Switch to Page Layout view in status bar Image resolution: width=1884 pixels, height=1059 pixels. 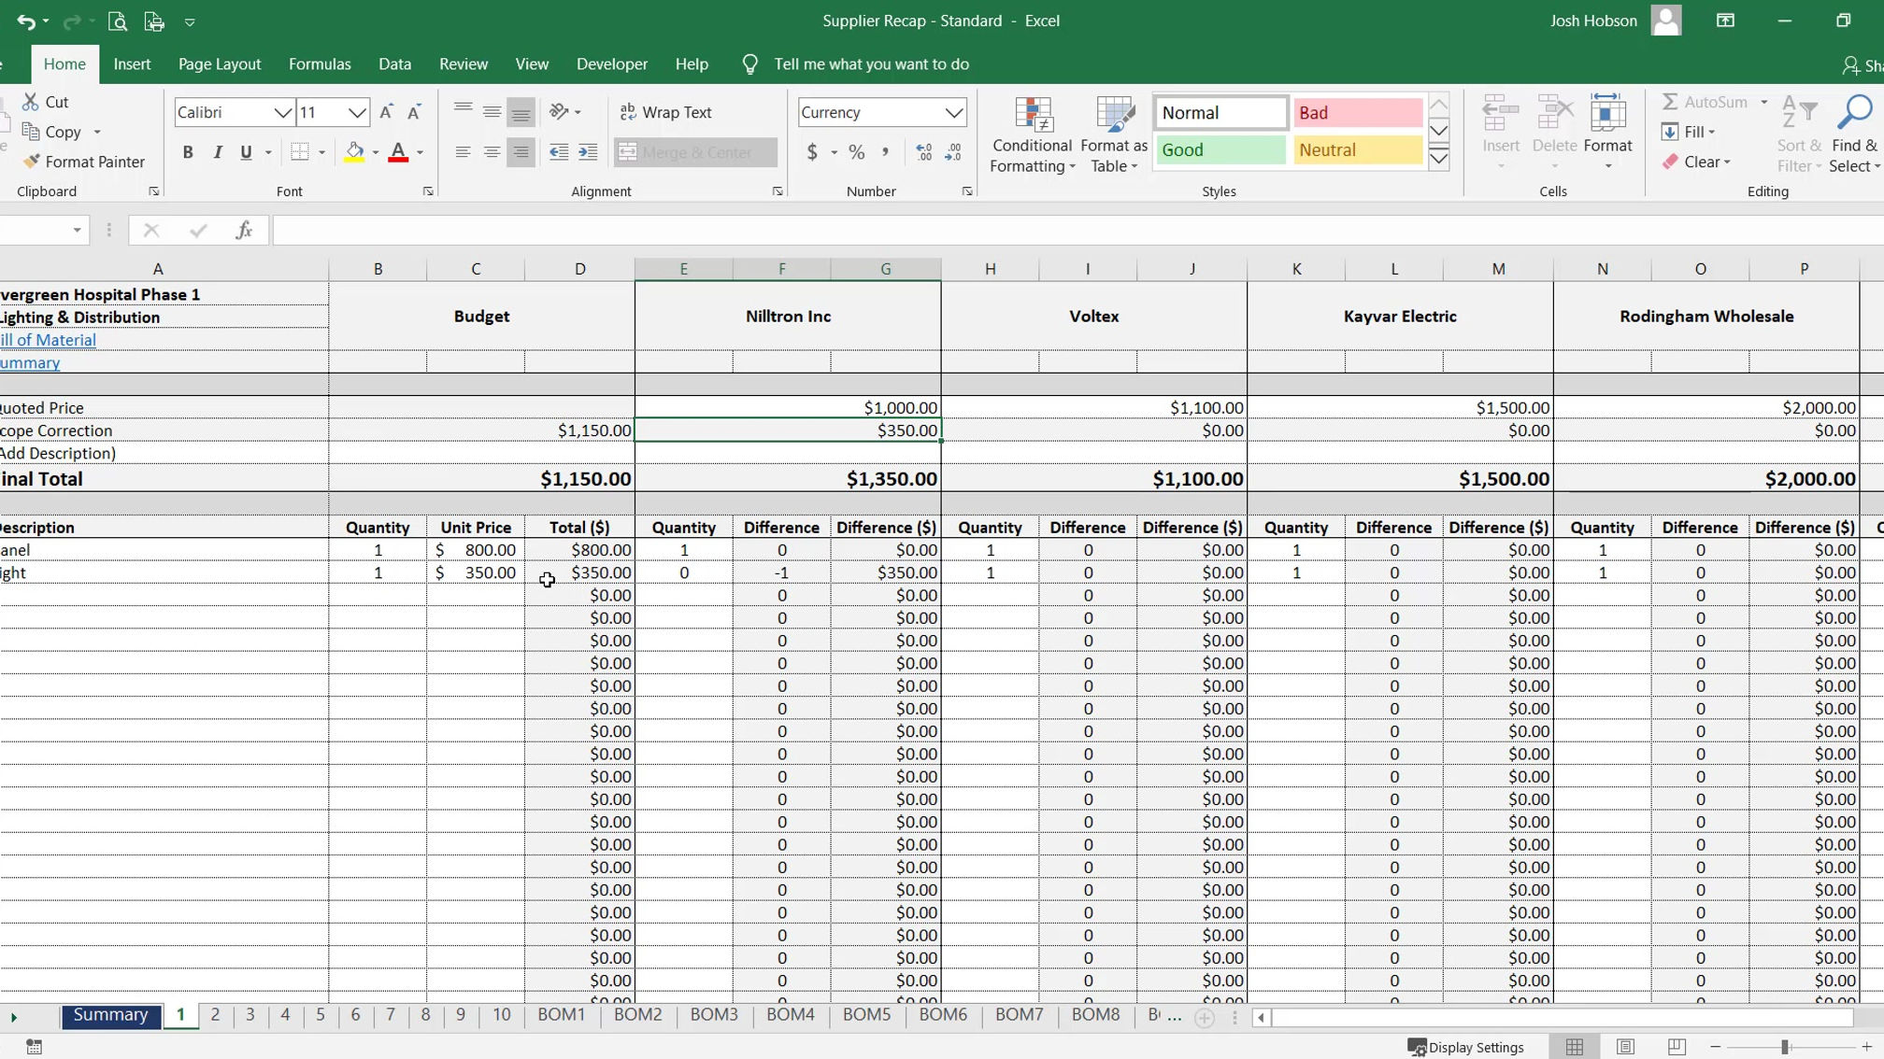[1626, 1047]
